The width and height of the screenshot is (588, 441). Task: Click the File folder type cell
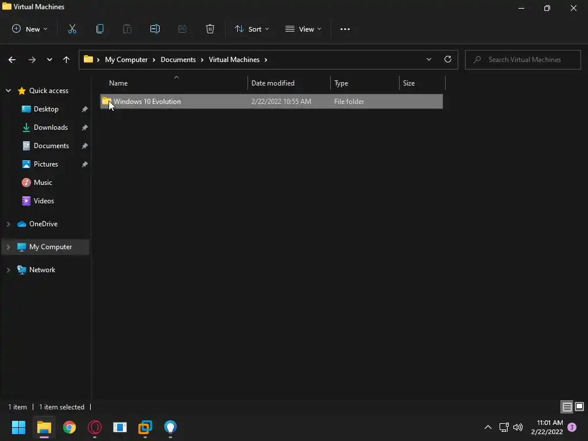click(x=349, y=102)
